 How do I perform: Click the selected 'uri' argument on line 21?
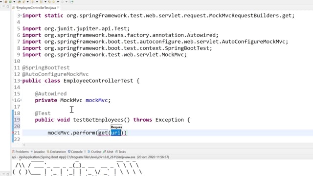pos(116,132)
